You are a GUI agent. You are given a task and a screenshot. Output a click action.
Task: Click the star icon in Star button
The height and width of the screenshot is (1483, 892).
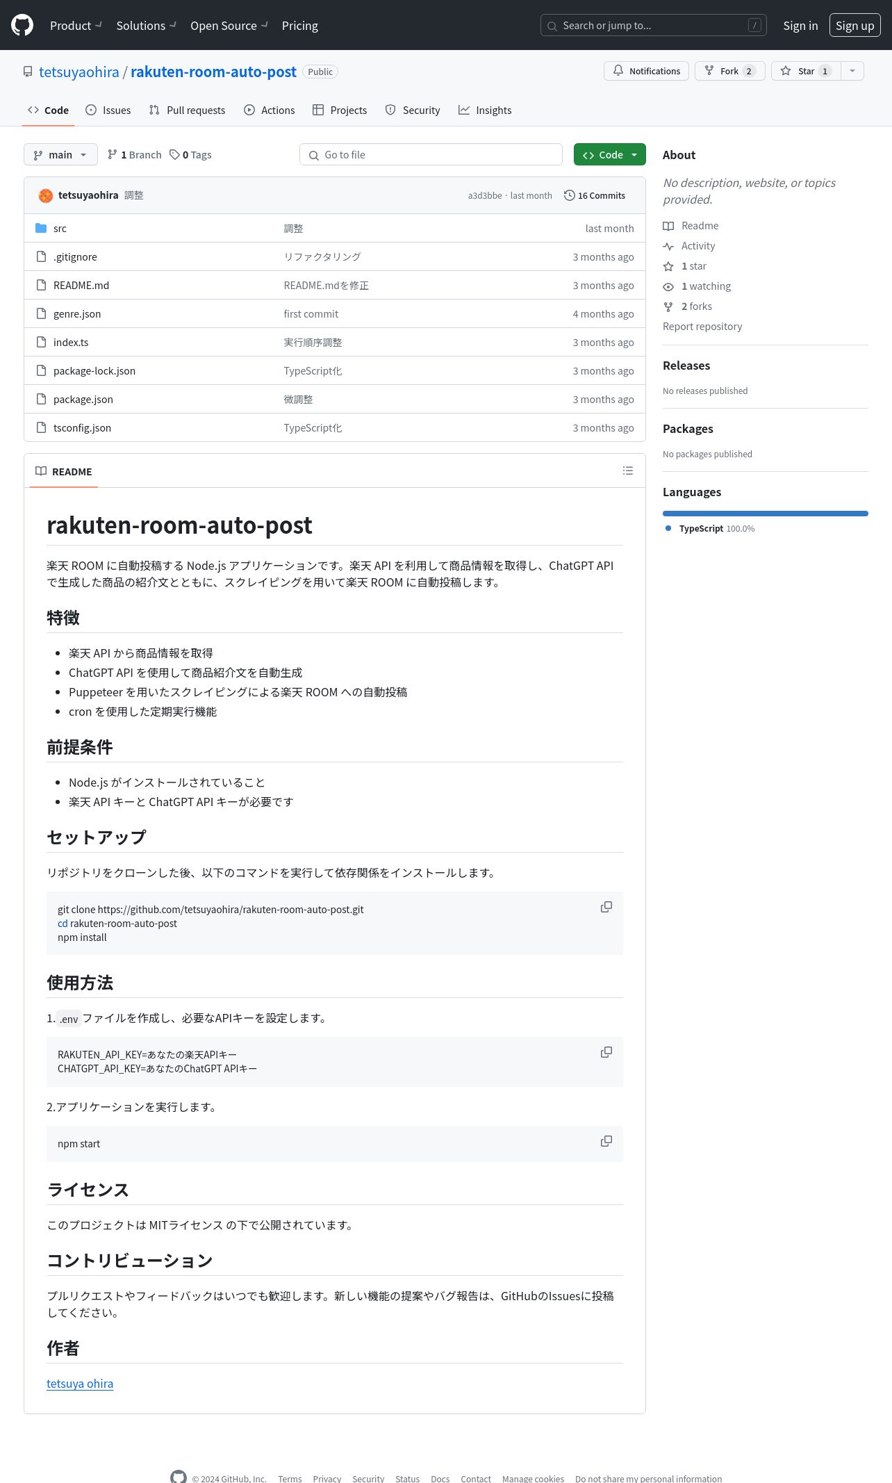[785, 71]
